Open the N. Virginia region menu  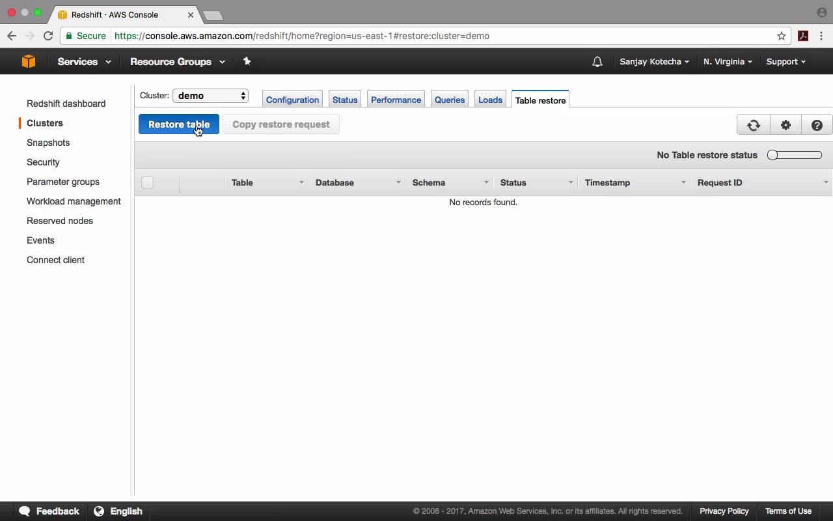tap(728, 62)
